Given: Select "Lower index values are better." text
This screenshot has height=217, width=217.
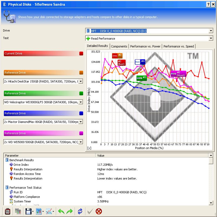Looking at the screenshot, I should coord(117,178).
